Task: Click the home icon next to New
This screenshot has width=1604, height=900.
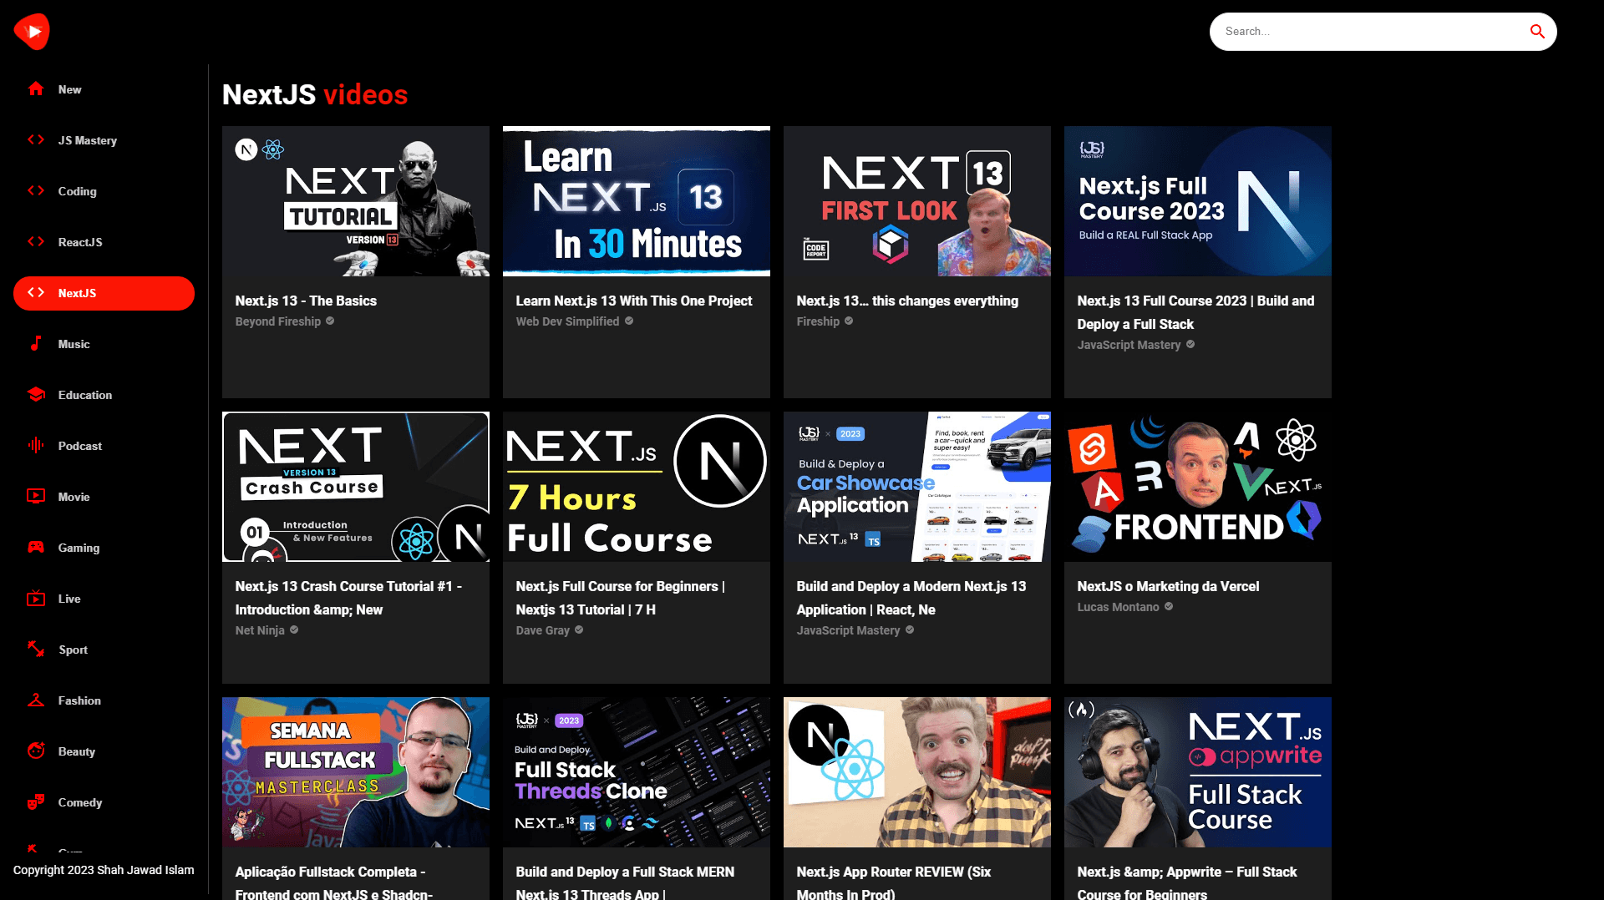Action: pyautogui.click(x=36, y=88)
